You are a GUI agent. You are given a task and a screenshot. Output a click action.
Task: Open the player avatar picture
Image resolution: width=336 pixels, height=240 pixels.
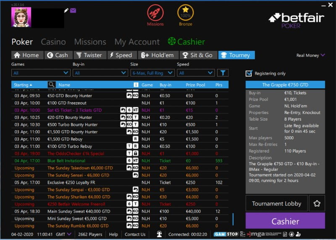(21, 17)
